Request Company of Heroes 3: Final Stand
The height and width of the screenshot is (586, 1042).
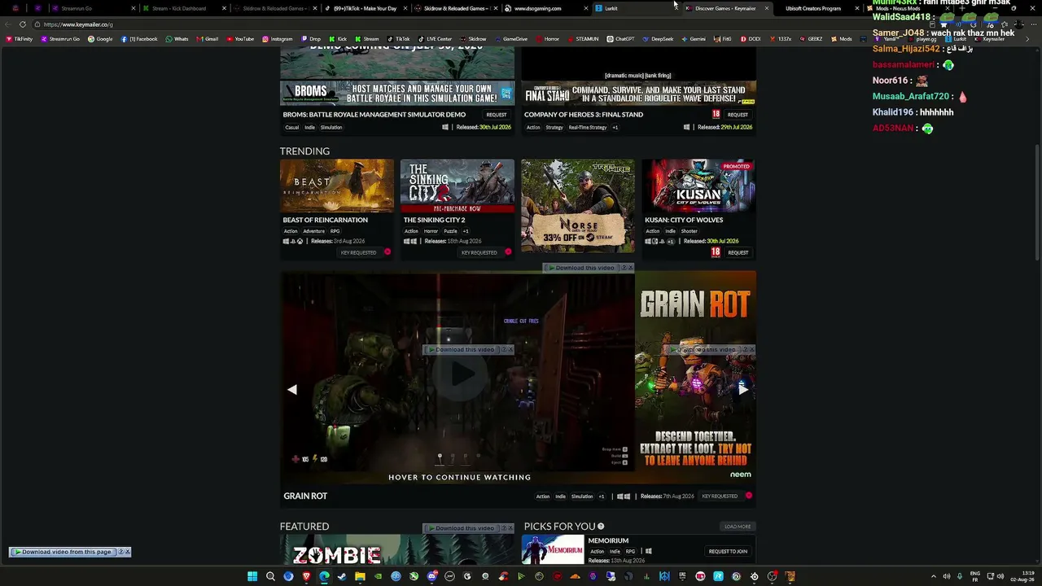pyautogui.click(x=738, y=115)
